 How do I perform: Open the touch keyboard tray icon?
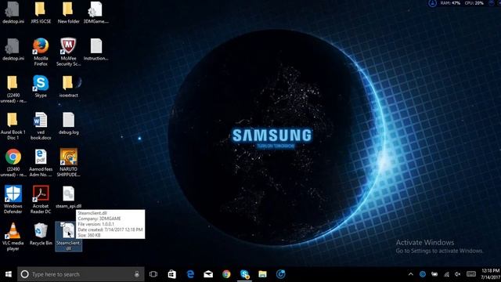(471, 274)
